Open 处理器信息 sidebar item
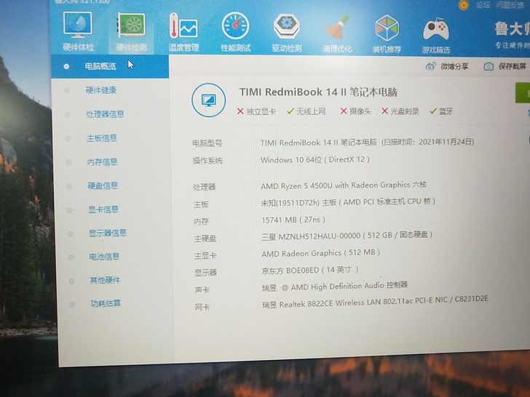 (105, 114)
